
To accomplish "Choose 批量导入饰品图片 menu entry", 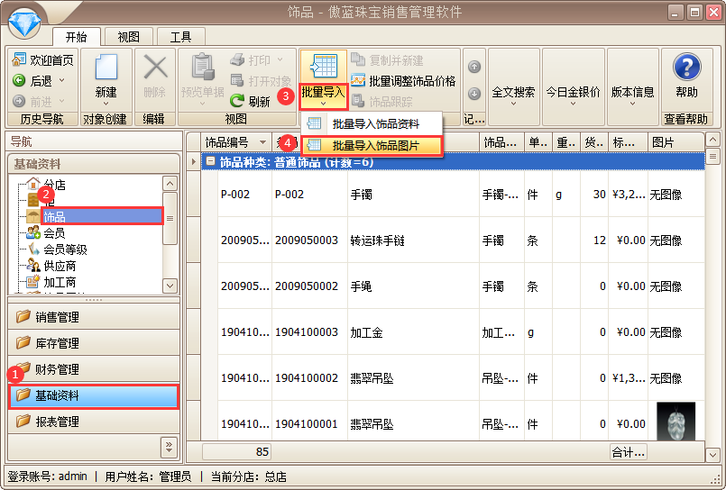I will 372,146.
